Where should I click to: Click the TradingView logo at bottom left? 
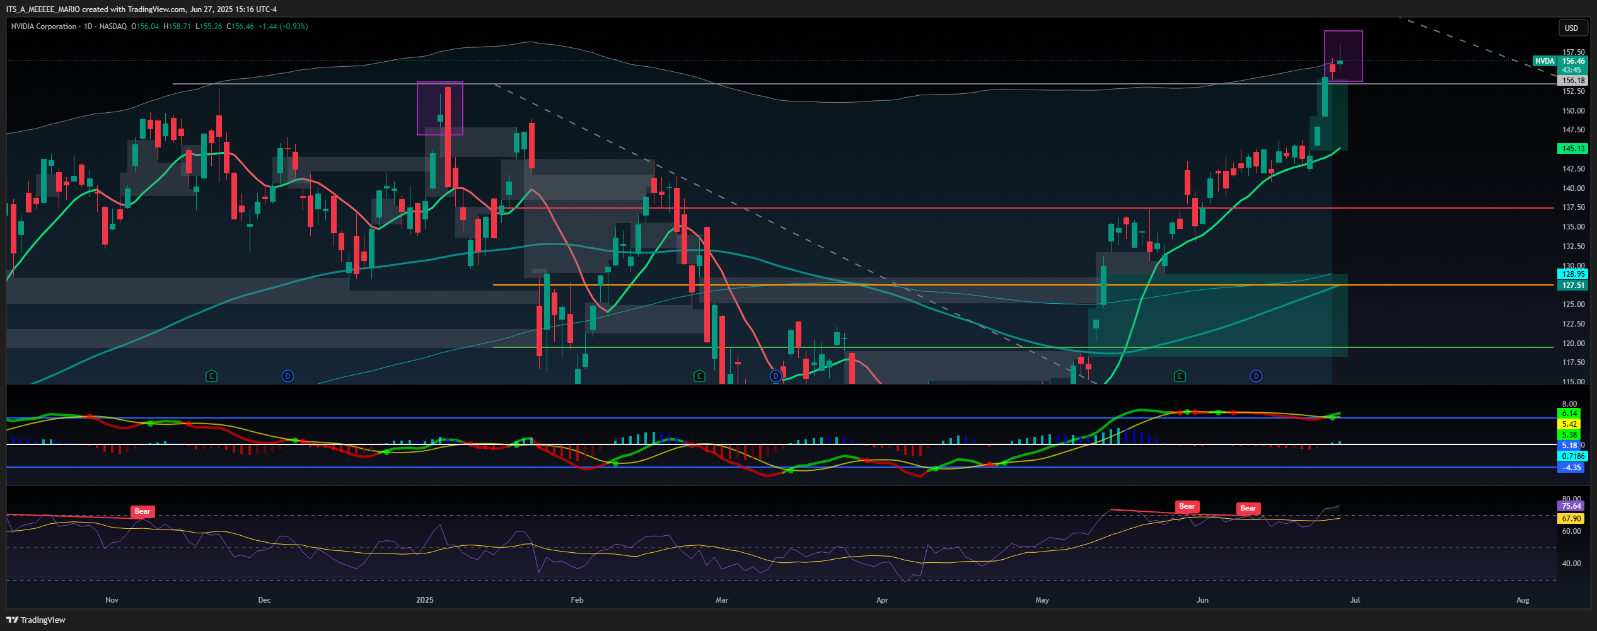tap(36, 620)
